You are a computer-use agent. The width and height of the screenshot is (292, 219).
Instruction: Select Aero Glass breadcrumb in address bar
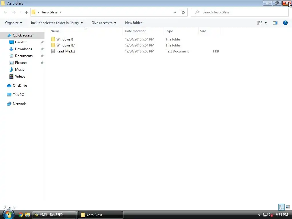[x=49, y=12]
